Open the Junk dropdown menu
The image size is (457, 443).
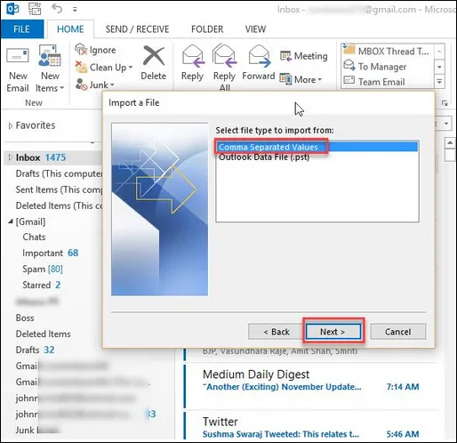(x=95, y=85)
